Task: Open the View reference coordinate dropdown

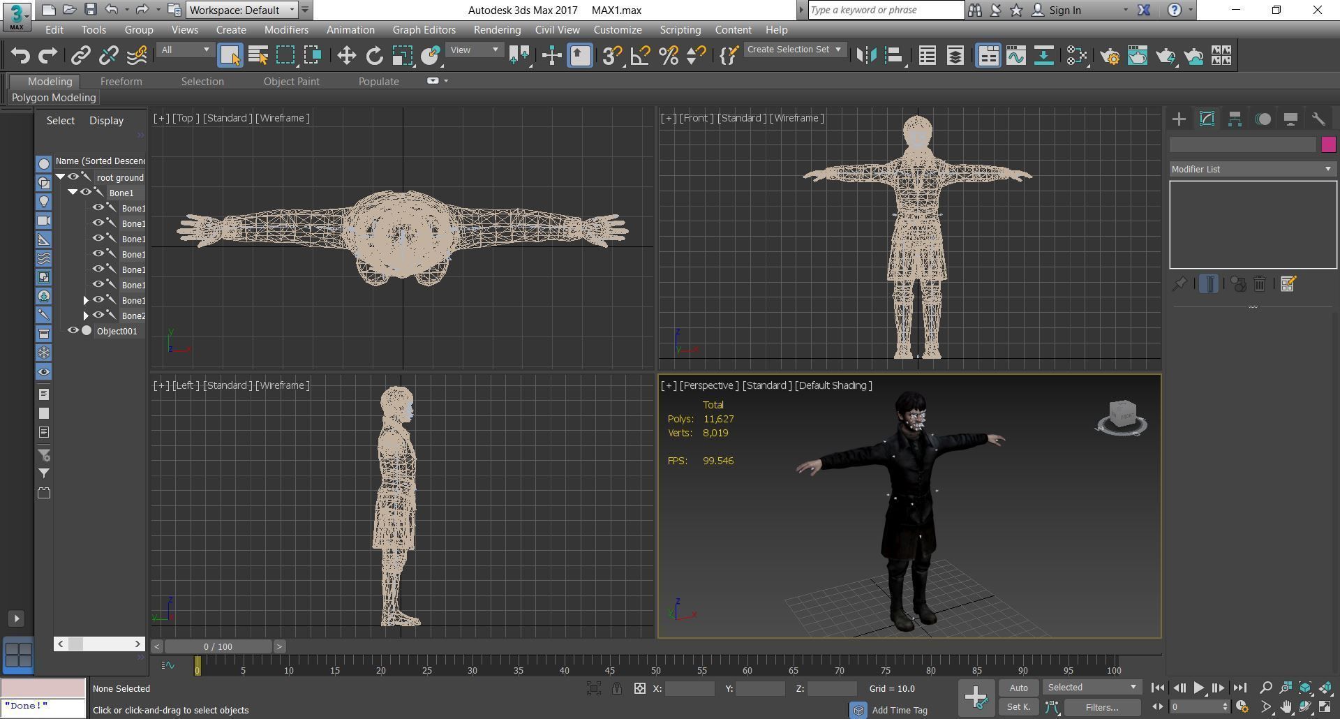Action: point(475,50)
